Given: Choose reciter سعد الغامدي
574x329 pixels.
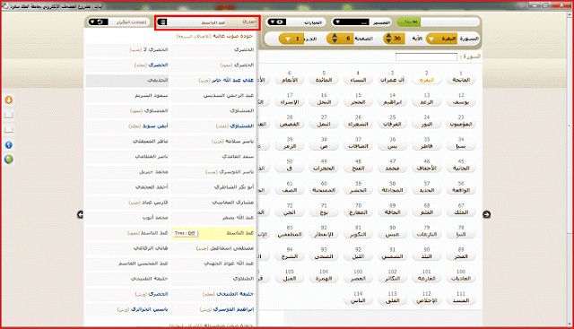Looking at the screenshot, I should click(213, 157).
